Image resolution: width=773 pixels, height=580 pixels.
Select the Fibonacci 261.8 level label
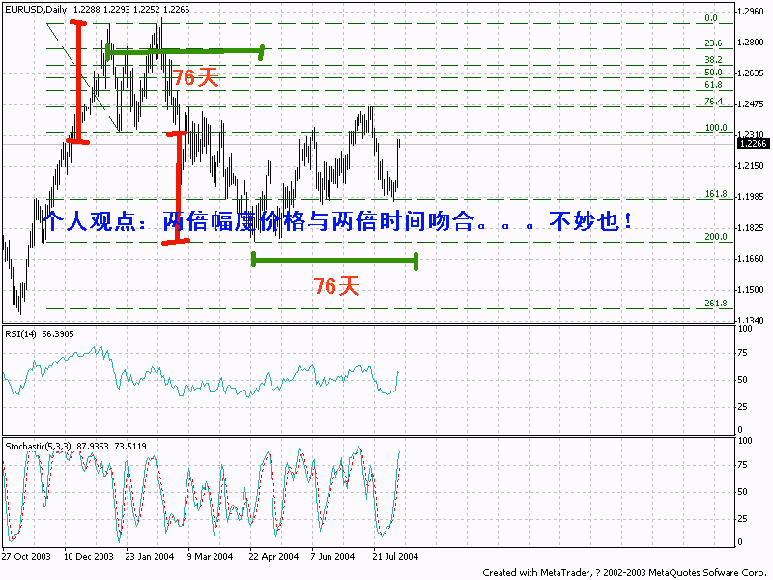click(716, 303)
